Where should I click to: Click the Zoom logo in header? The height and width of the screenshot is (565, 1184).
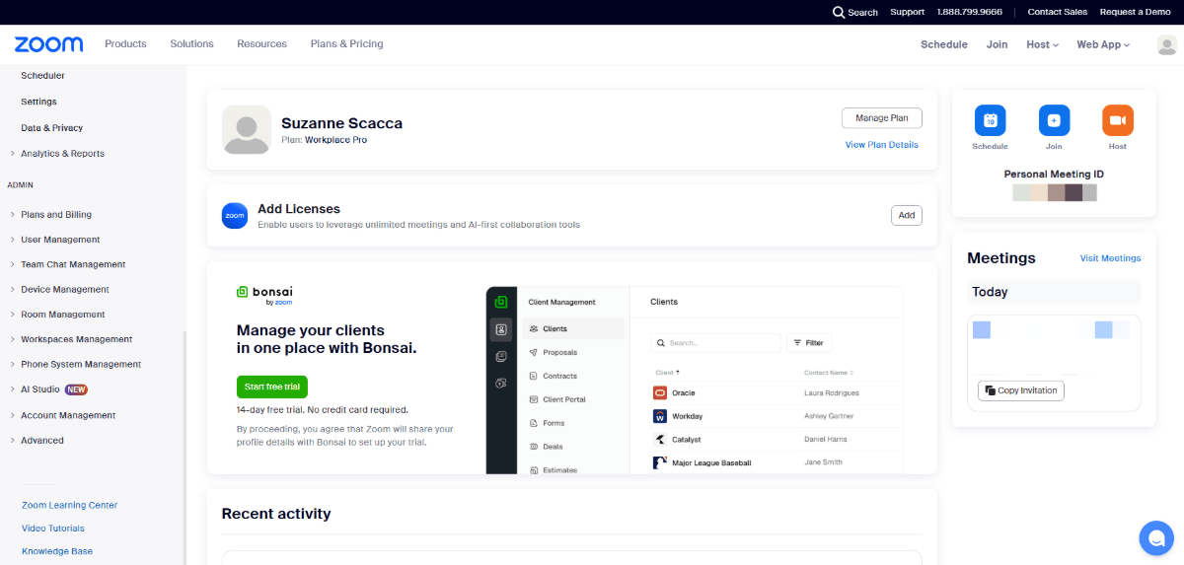(x=48, y=44)
